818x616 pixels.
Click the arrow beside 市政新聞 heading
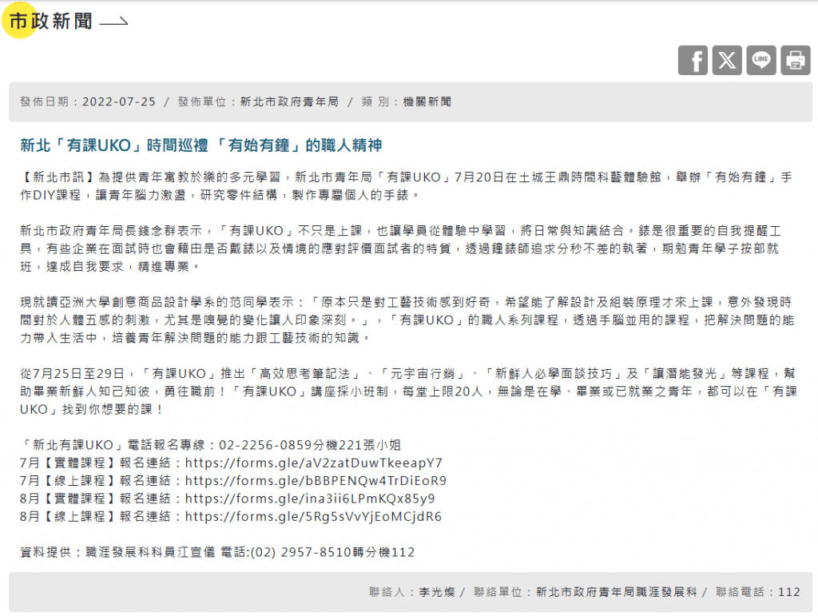(114, 22)
